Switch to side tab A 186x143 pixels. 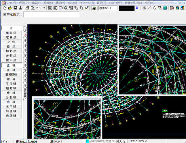pyautogui.click(x=25, y=75)
